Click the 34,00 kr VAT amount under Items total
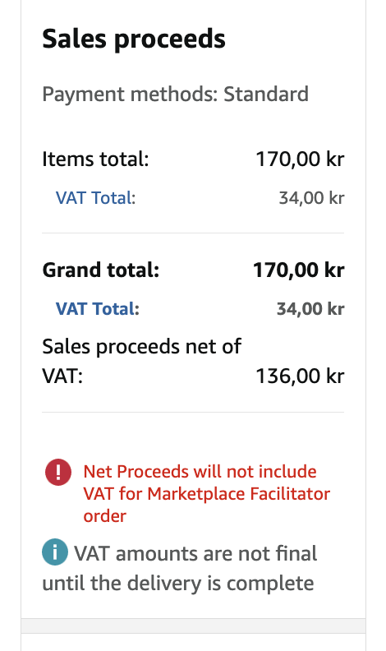The width and height of the screenshot is (386, 651). pyautogui.click(x=311, y=197)
